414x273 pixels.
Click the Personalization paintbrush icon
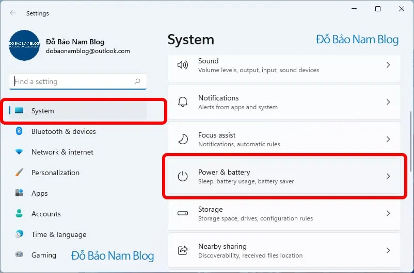[x=19, y=173]
